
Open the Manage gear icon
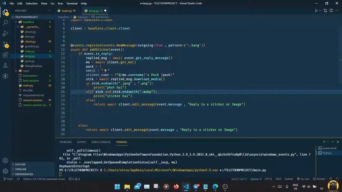(5, 171)
